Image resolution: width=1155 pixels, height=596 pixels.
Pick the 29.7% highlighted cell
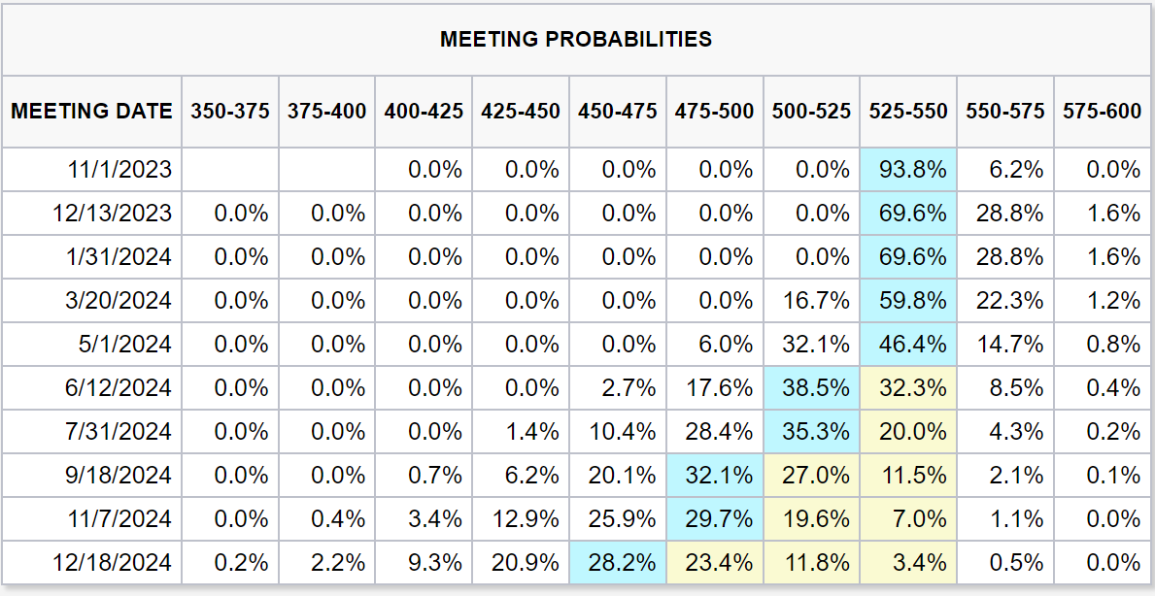[x=714, y=518]
